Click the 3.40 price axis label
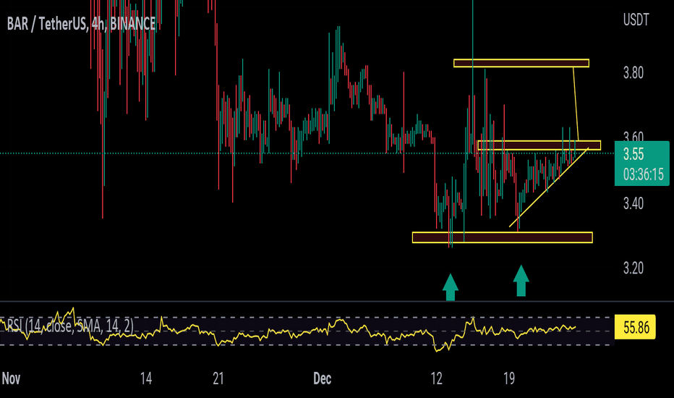The height and width of the screenshot is (398, 674). 634,203
